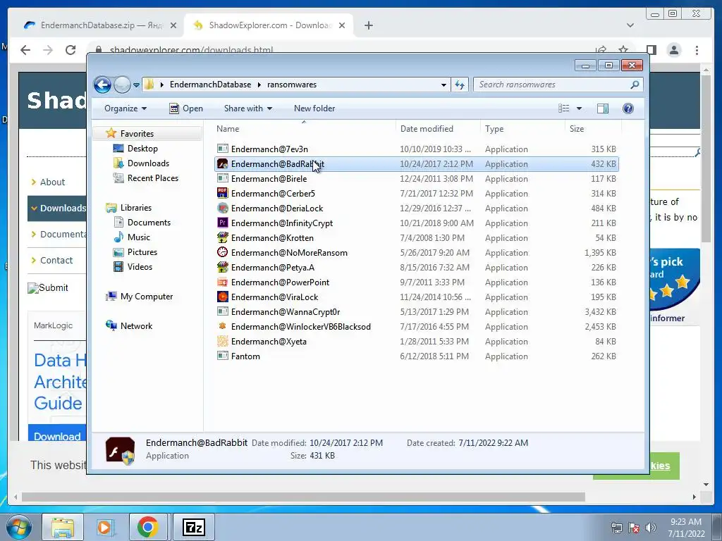
Task: Open Desktop in Favorites sidebar
Action: (x=142, y=149)
